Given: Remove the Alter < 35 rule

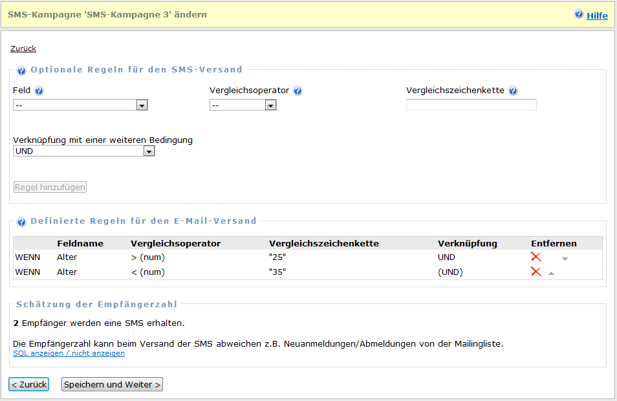Looking at the screenshot, I should tap(536, 272).
